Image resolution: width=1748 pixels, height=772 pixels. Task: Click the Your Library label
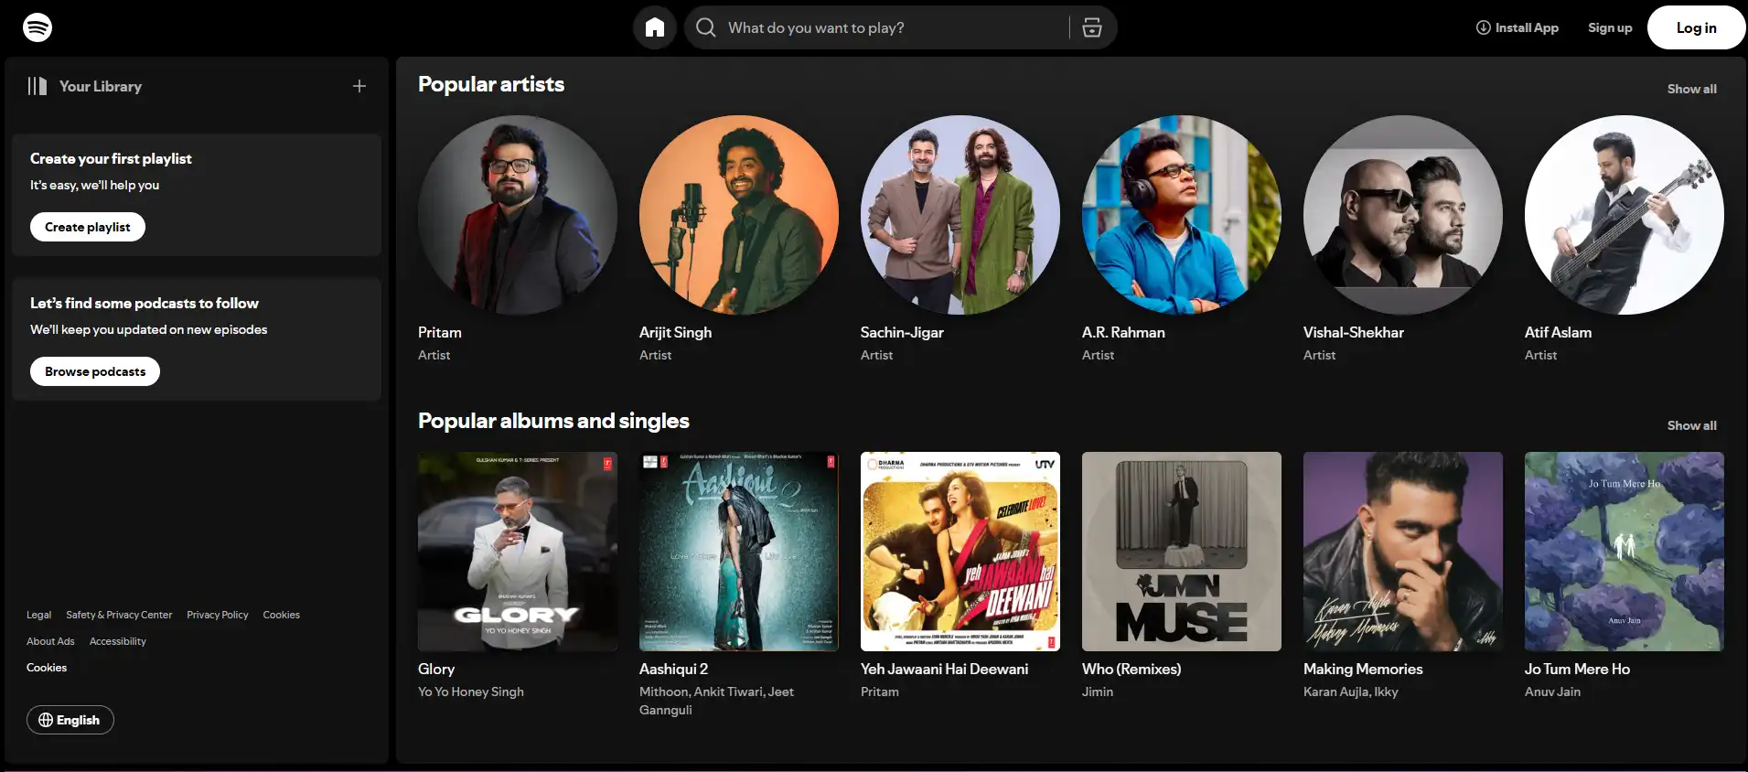(101, 86)
